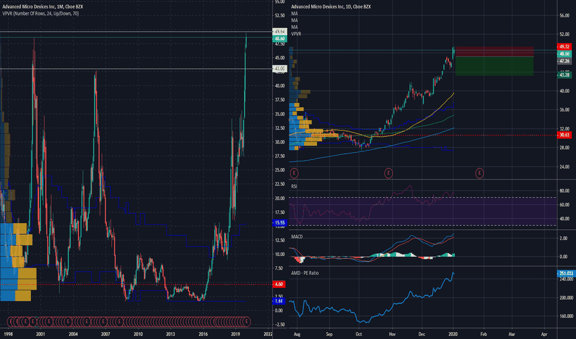Select the topmost MA indicator label on daily chart

295,14
